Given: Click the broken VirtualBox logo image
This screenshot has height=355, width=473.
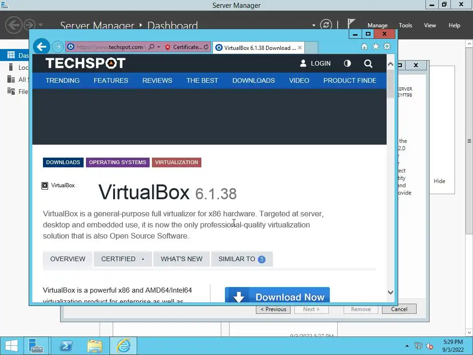Looking at the screenshot, I should coord(58,185).
